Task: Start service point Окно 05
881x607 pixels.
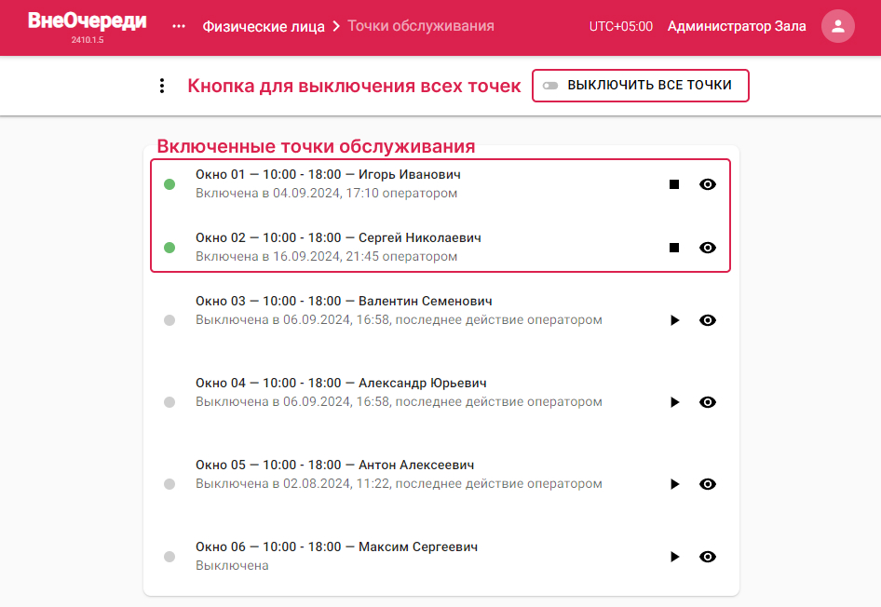Action: pyautogui.click(x=675, y=484)
